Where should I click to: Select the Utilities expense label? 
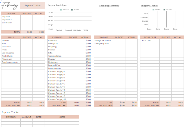pos(52,50)
